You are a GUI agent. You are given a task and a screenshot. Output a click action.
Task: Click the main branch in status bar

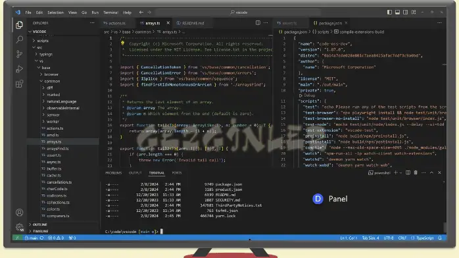(32, 238)
